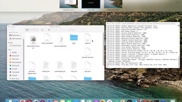182x102 pixels.
Task: Open Opera from the Dock
Action: pos(29,101)
